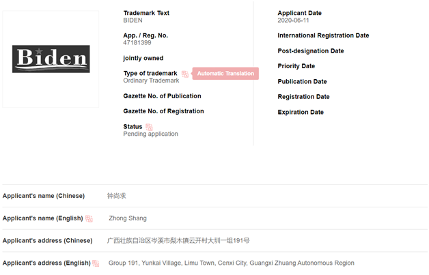Click Gazette No. of Registration label

(163, 111)
